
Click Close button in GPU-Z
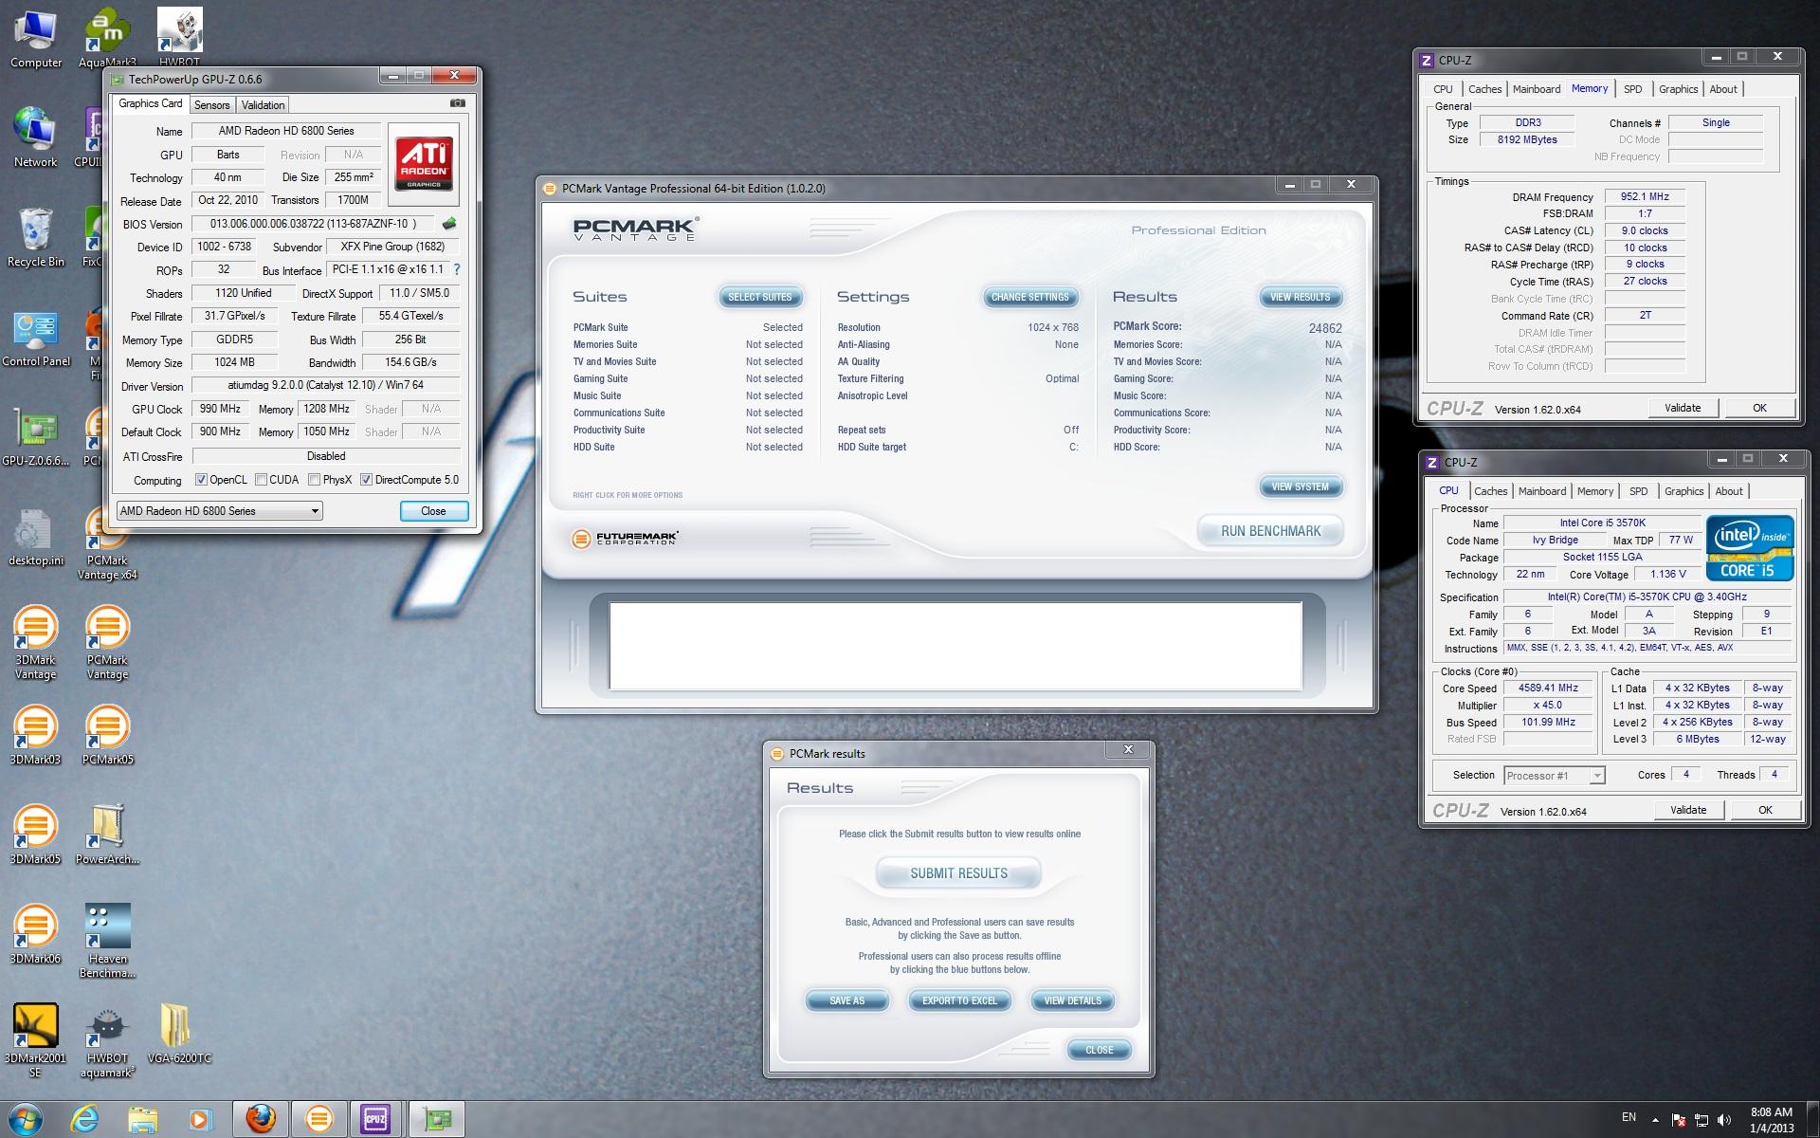[433, 511]
